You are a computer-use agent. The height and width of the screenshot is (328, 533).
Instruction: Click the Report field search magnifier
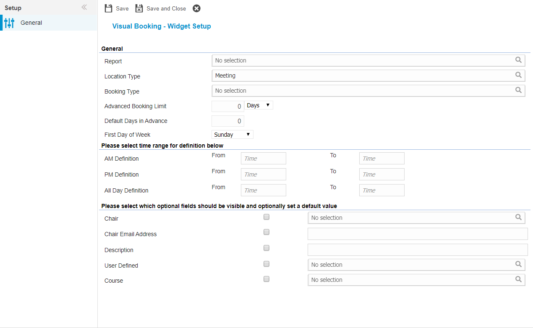coord(519,60)
